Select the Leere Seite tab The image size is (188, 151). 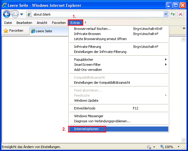point(49,31)
